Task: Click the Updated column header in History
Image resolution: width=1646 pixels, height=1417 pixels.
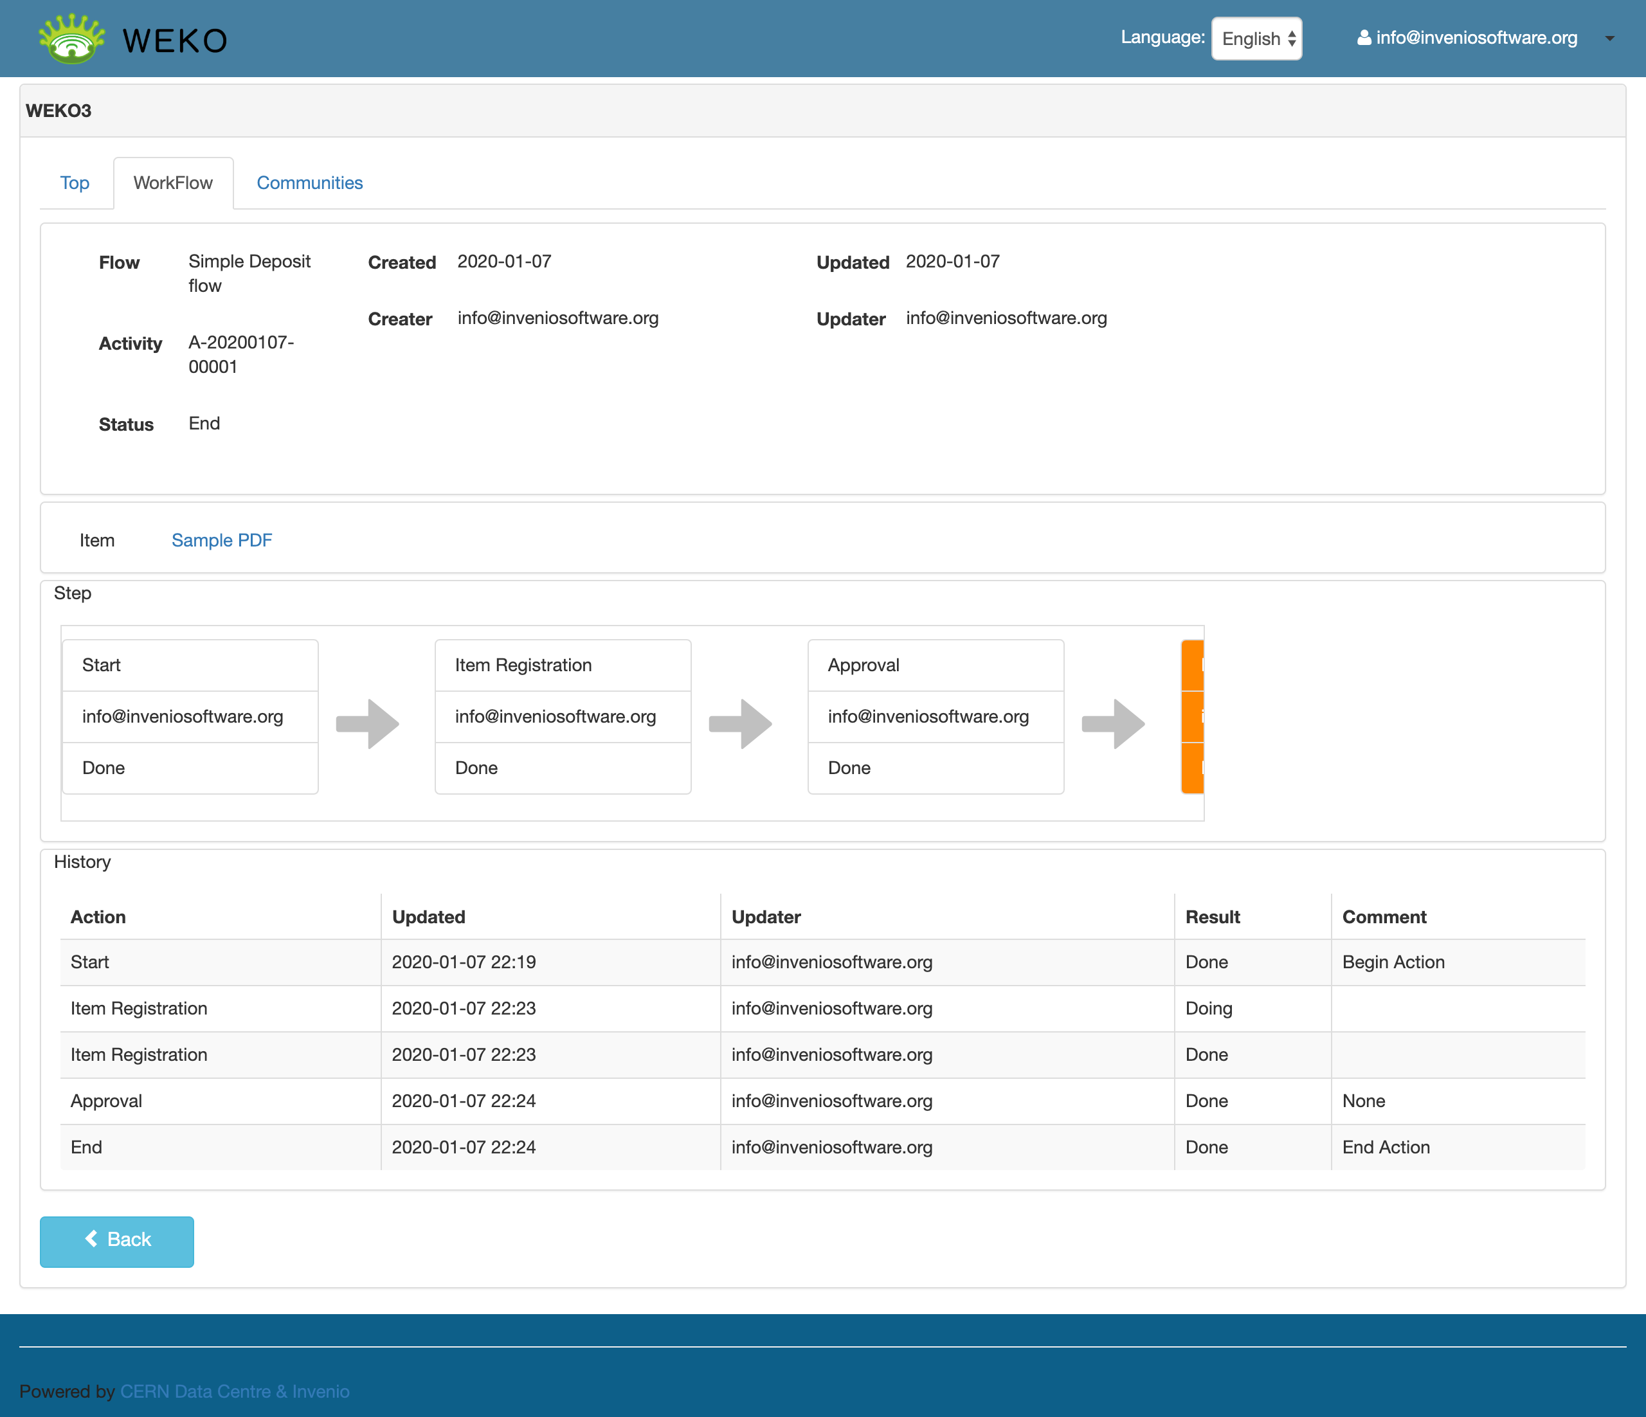Action: pyautogui.click(x=428, y=917)
